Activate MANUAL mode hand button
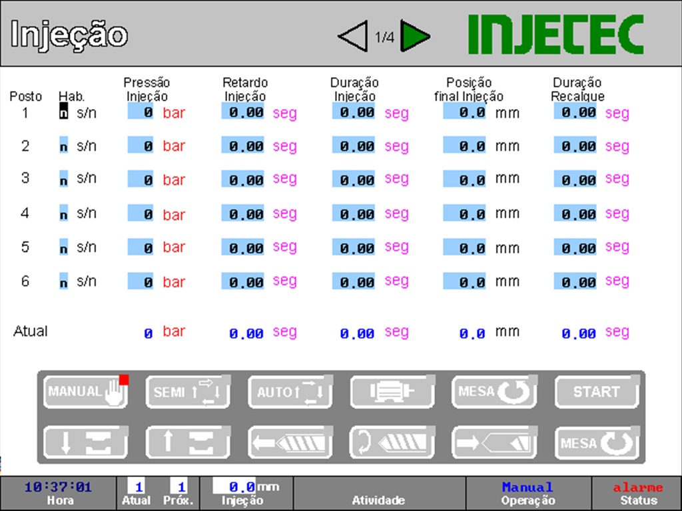The height and width of the screenshot is (511, 682). (86, 391)
